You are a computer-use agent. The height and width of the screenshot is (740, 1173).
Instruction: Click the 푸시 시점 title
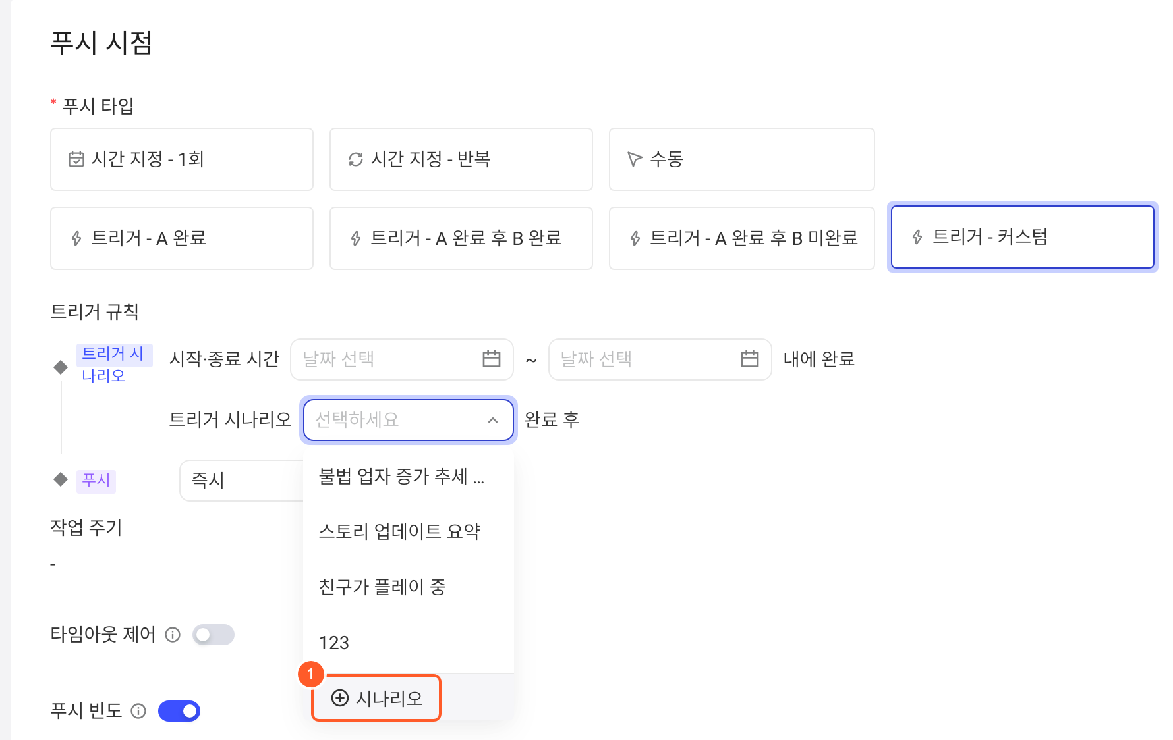[101, 43]
